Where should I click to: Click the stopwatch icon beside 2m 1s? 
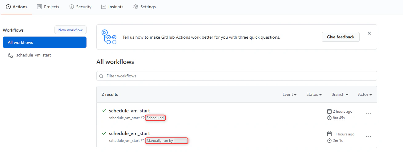pos(329,140)
